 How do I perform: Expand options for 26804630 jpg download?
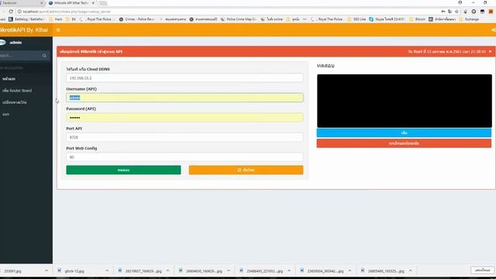click(229, 270)
